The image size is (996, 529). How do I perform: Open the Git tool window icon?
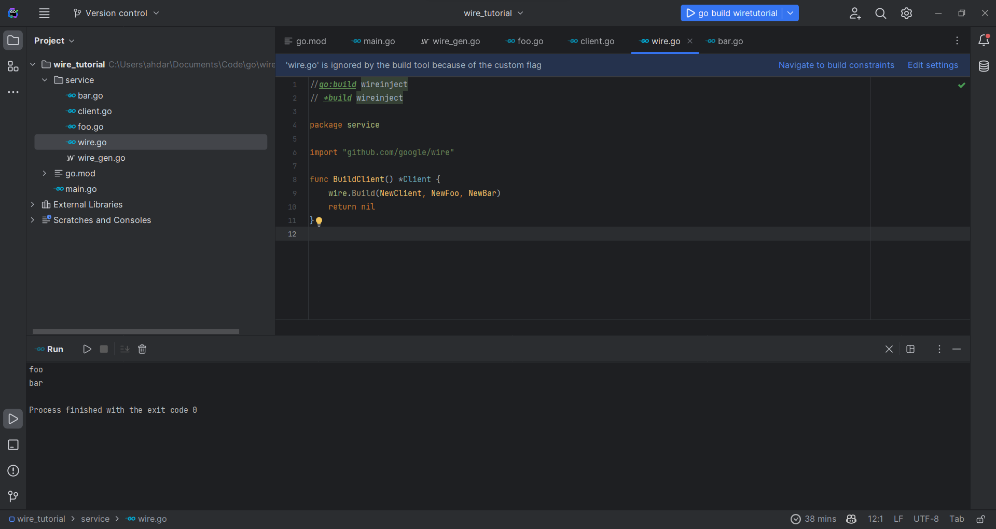[13, 497]
